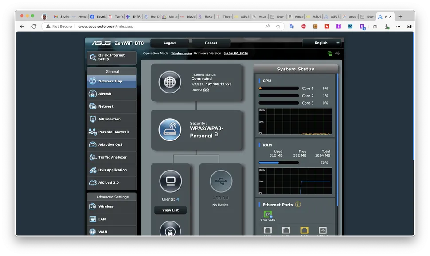Click the Reboot button
Image resolution: width=430 pixels, height=256 pixels.
211,43
